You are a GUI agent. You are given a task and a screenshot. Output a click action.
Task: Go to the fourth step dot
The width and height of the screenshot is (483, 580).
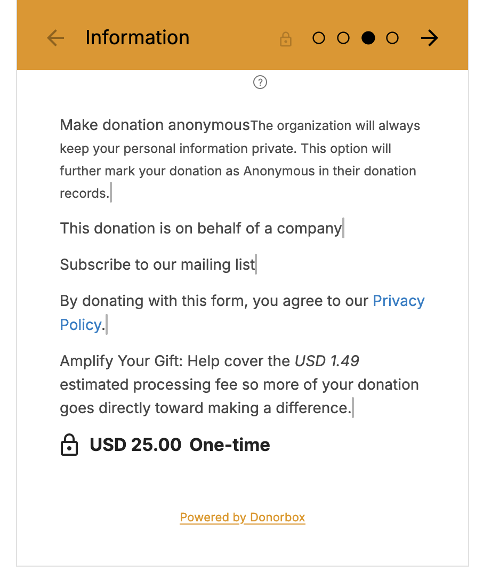(x=392, y=38)
